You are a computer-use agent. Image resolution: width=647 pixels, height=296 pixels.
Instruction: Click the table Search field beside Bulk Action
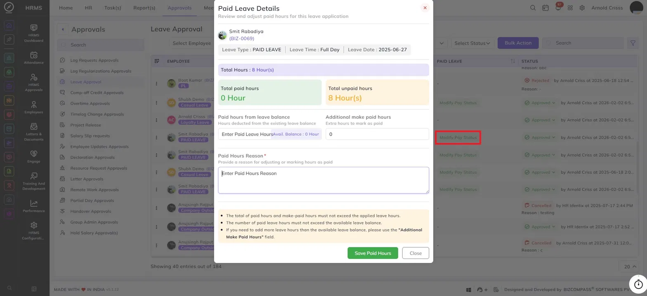click(x=583, y=43)
